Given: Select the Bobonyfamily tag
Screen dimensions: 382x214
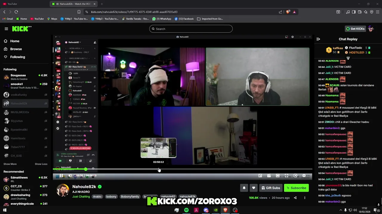Looking at the screenshot, I should tap(130, 196).
